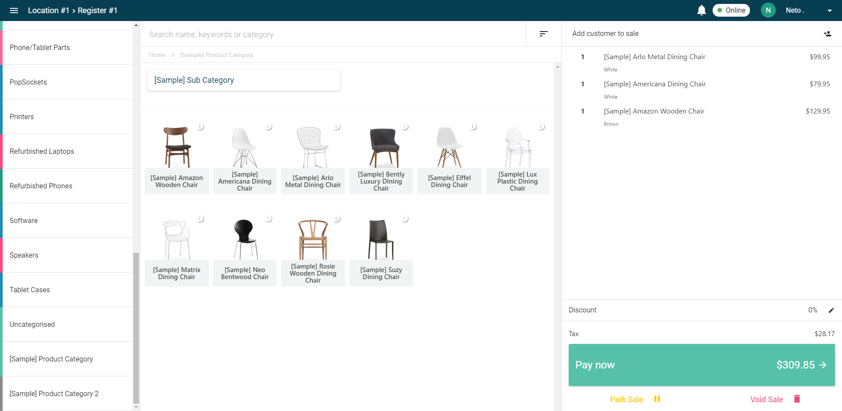Open Software category

(x=66, y=220)
